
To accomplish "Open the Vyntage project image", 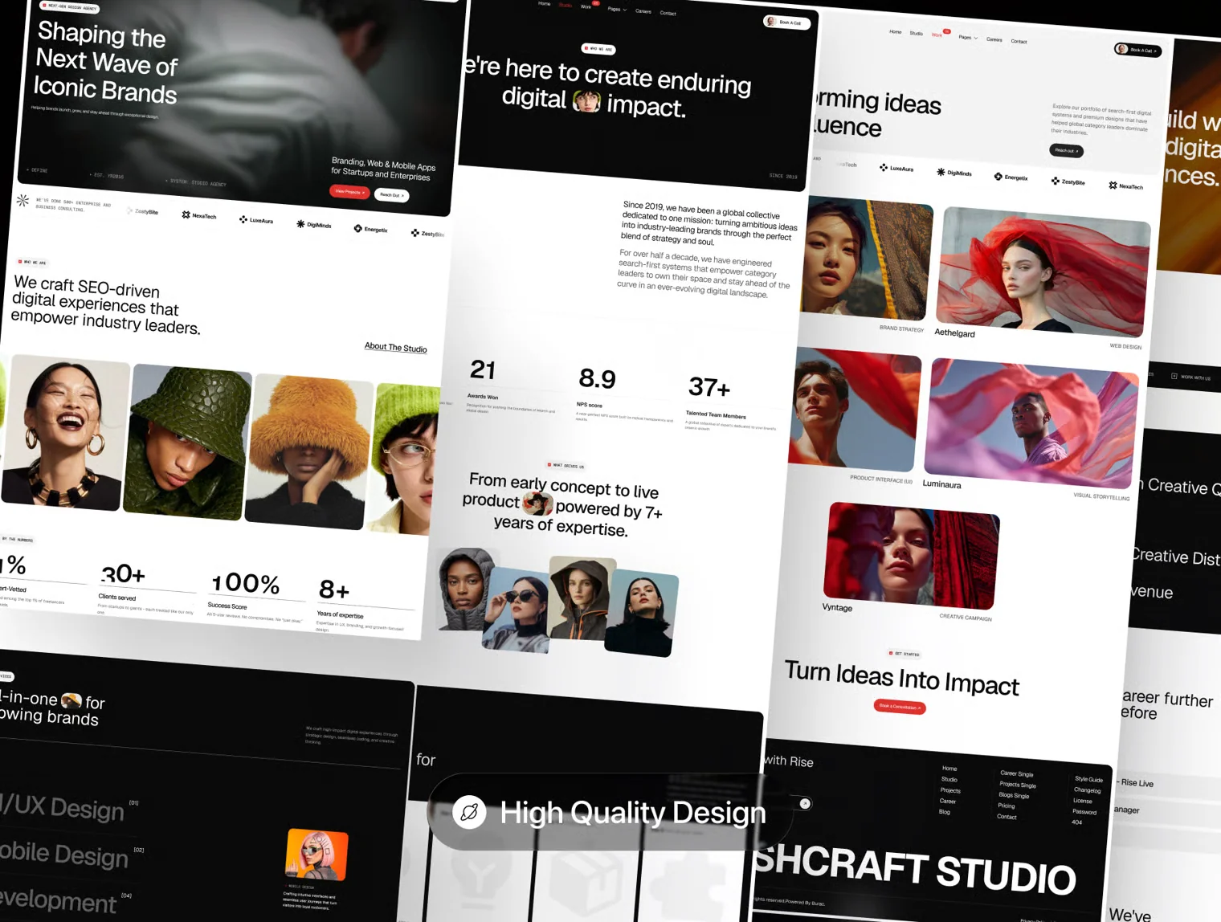I will pyautogui.click(x=912, y=556).
